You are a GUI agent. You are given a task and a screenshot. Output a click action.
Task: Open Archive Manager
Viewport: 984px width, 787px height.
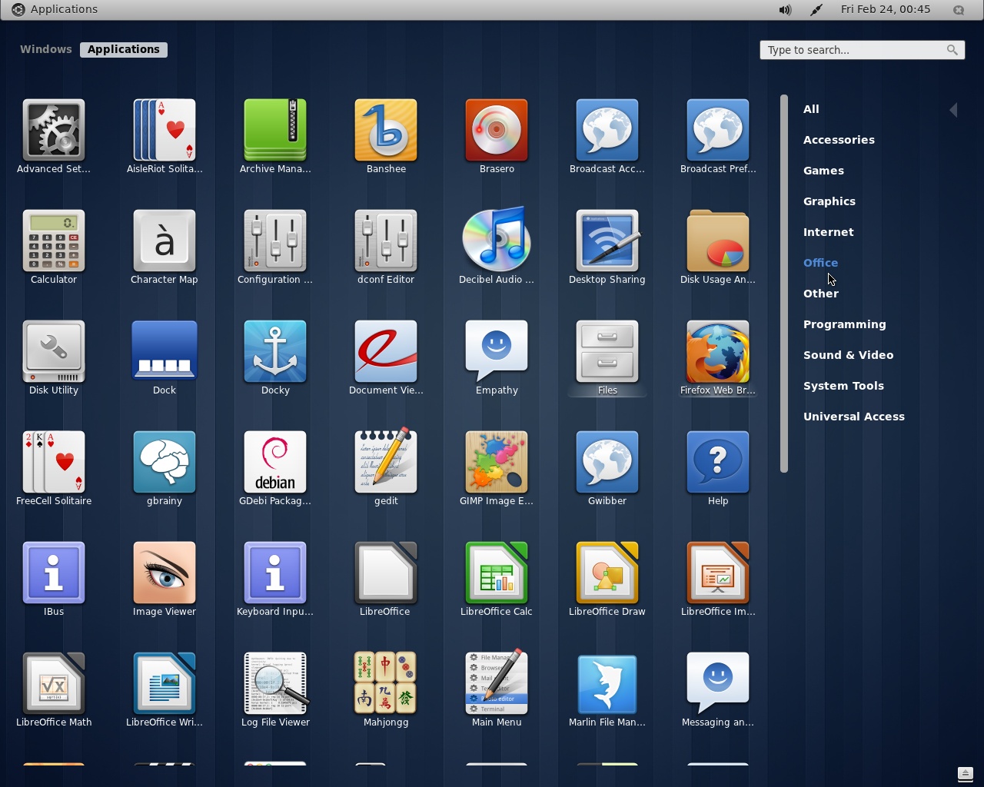tap(275, 137)
